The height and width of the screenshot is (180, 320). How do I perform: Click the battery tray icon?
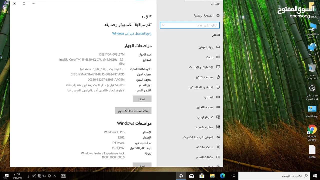coord(44,176)
